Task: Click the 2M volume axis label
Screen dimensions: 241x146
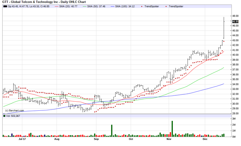Action: pyautogui.click(x=234, y=125)
